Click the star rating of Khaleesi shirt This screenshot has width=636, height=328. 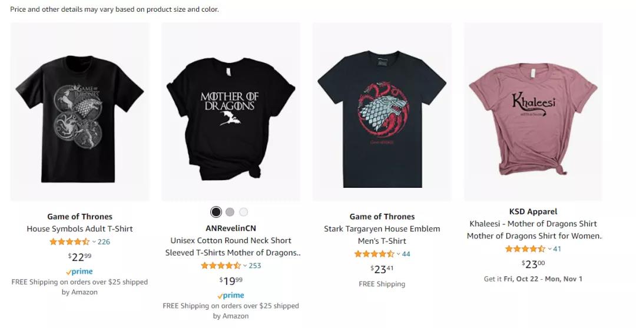tap(525, 249)
